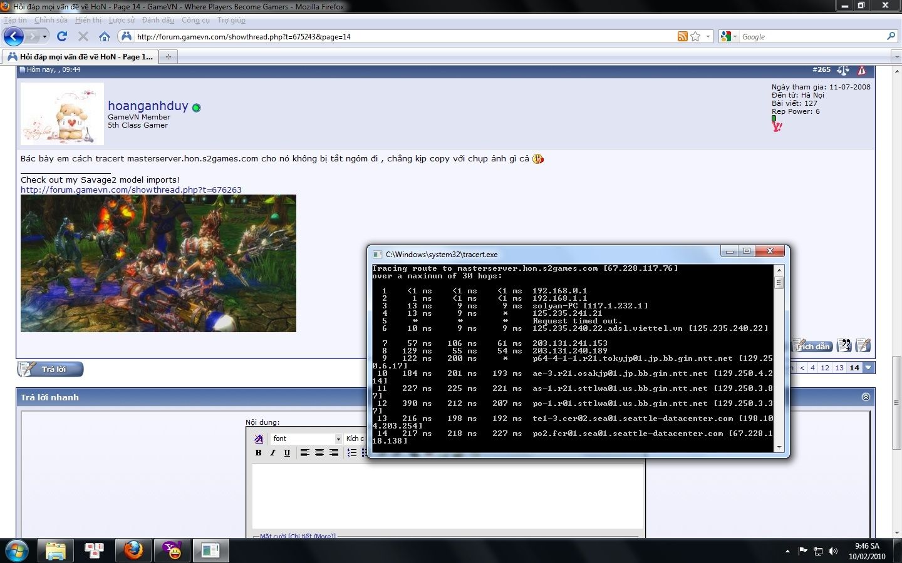Center align text in editor
This screenshot has width=902, height=563.
pos(319,453)
